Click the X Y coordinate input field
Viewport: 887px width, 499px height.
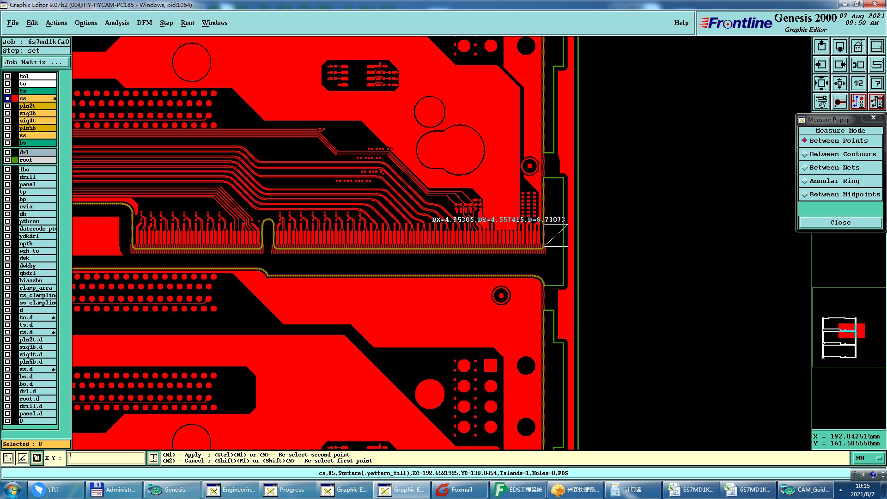[106, 458]
